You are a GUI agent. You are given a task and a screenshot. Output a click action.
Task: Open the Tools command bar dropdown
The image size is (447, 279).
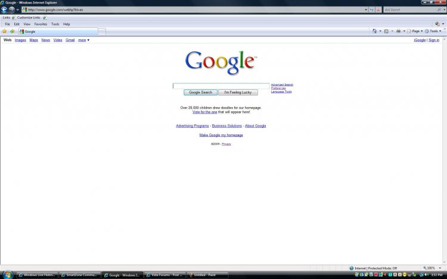click(x=433, y=31)
